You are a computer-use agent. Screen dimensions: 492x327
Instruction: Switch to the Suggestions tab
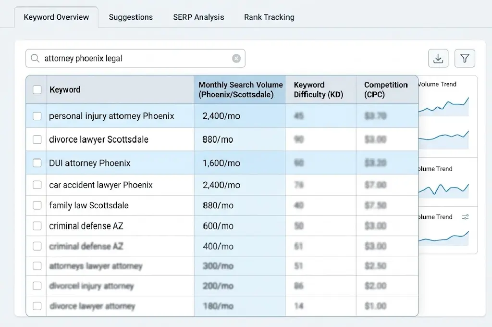(x=131, y=17)
